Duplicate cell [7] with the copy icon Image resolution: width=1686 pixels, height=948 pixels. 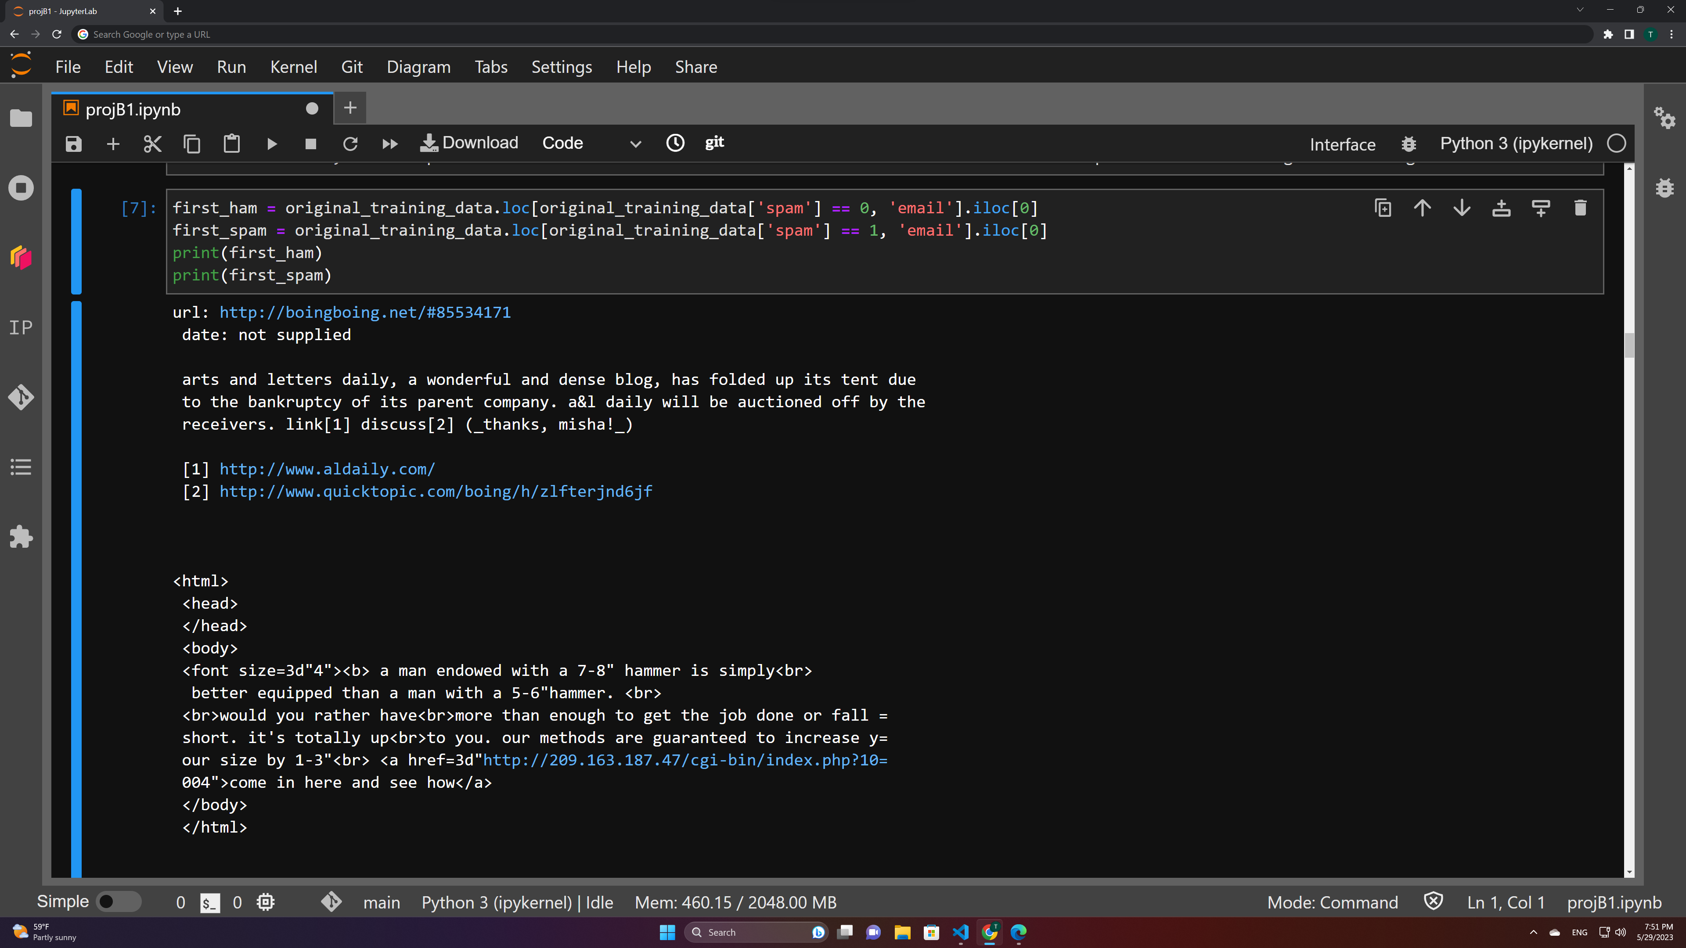click(1383, 208)
